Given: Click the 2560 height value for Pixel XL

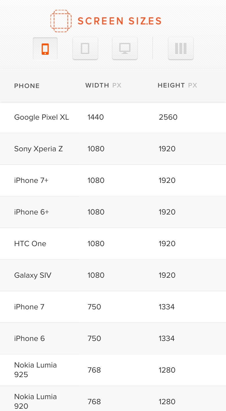Looking at the screenshot, I should click(168, 117).
